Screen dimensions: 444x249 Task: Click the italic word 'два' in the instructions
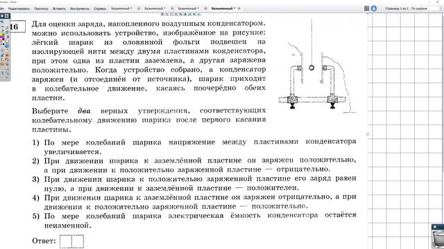click(84, 111)
